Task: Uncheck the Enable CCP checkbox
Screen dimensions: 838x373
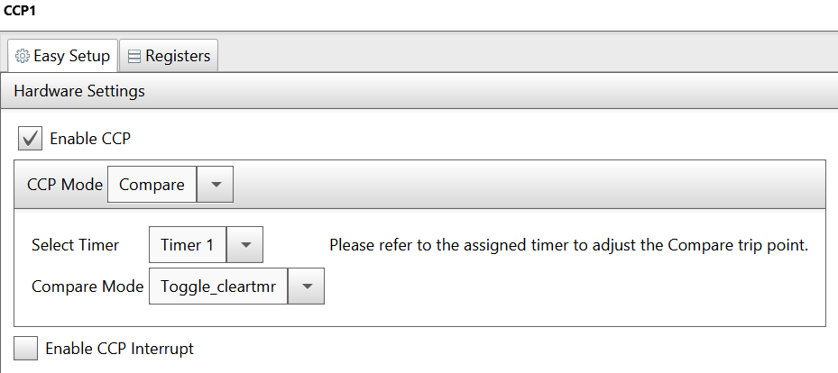Action: 30,139
